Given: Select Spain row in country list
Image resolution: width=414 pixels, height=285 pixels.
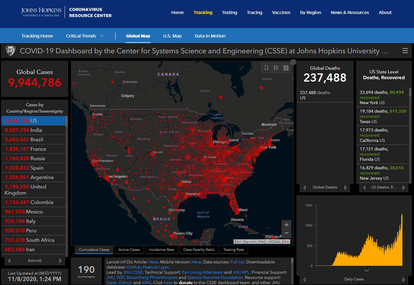Looking at the screenshot, I should coord(34,168).
